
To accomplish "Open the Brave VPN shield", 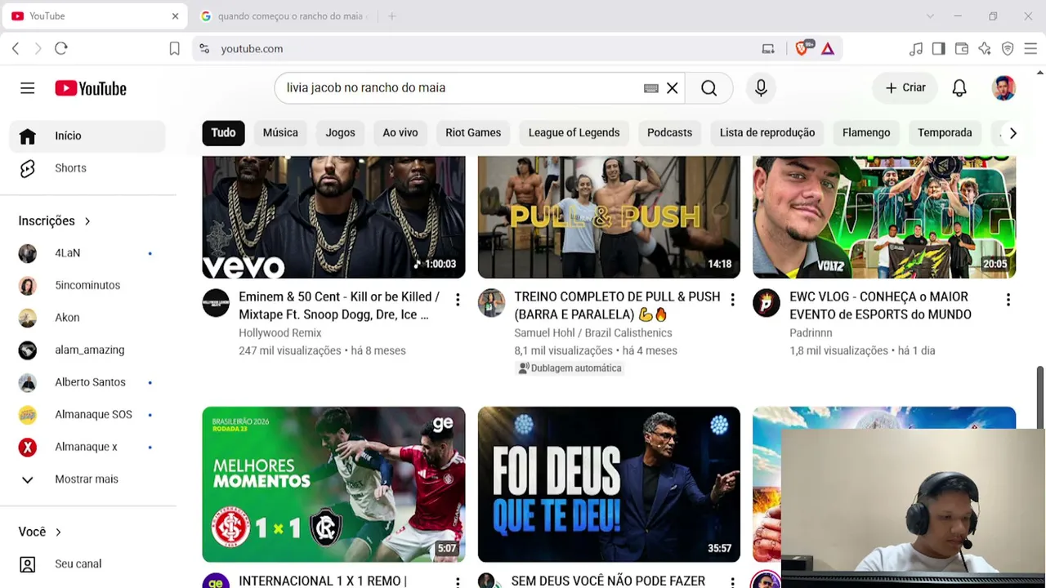I will click(1008, 49).
